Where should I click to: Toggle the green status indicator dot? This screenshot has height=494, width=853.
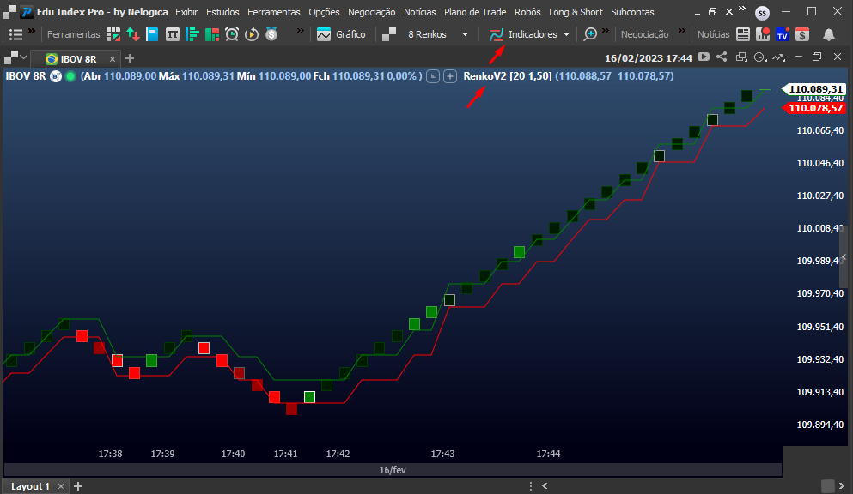click(70, 76)
